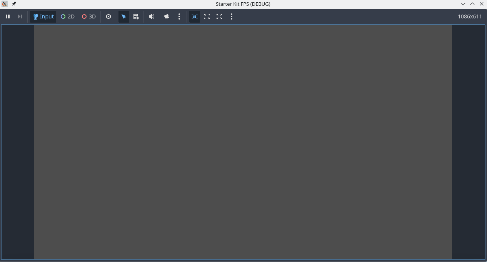The width and height of the screenshot is (487, 262).
Task: Choose the list selection tool icon
Action: tap(136, 16)
